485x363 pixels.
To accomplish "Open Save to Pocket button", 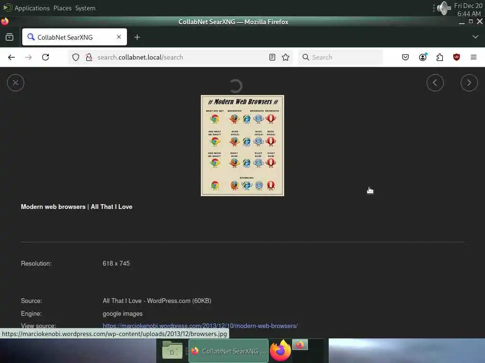I will [x=405, y=57].
